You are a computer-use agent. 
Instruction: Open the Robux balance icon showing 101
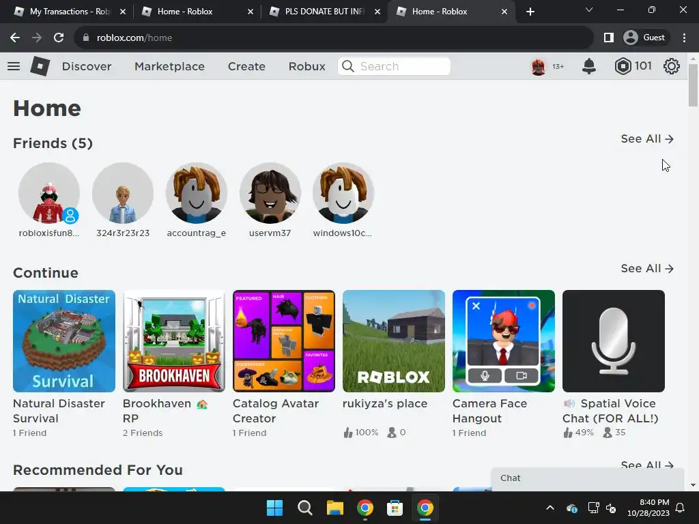pos(623,66)
